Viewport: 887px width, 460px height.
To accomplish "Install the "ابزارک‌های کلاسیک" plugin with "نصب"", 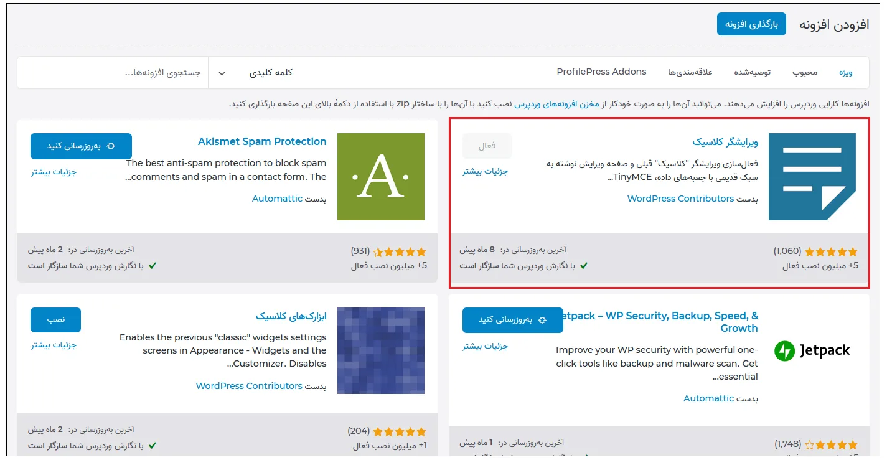I will click(x=55, y=320).
